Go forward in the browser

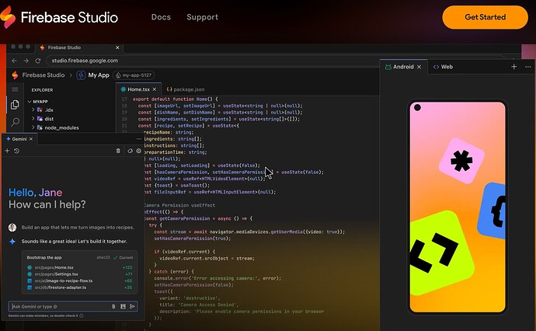(26, 61)
